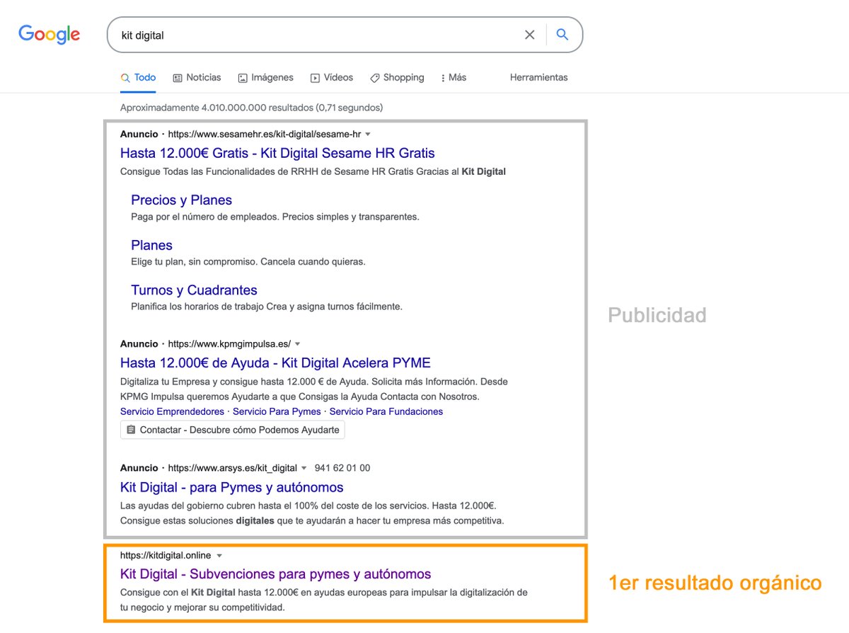Click the clipboard icon in the Contactar button

[131, 430]
